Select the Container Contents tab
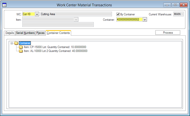The height and width of the screenshot is (116, 190). click(58, 33)
